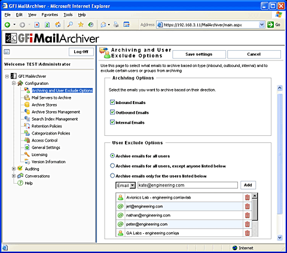The image size is (287, 253).
Task: Delete the Avionics Lab list entry
Action: click(x=248, y=197)
